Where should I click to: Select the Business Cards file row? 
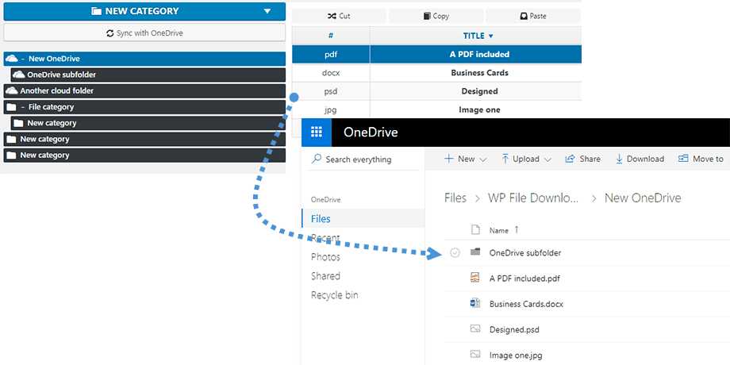coord(436,73)
